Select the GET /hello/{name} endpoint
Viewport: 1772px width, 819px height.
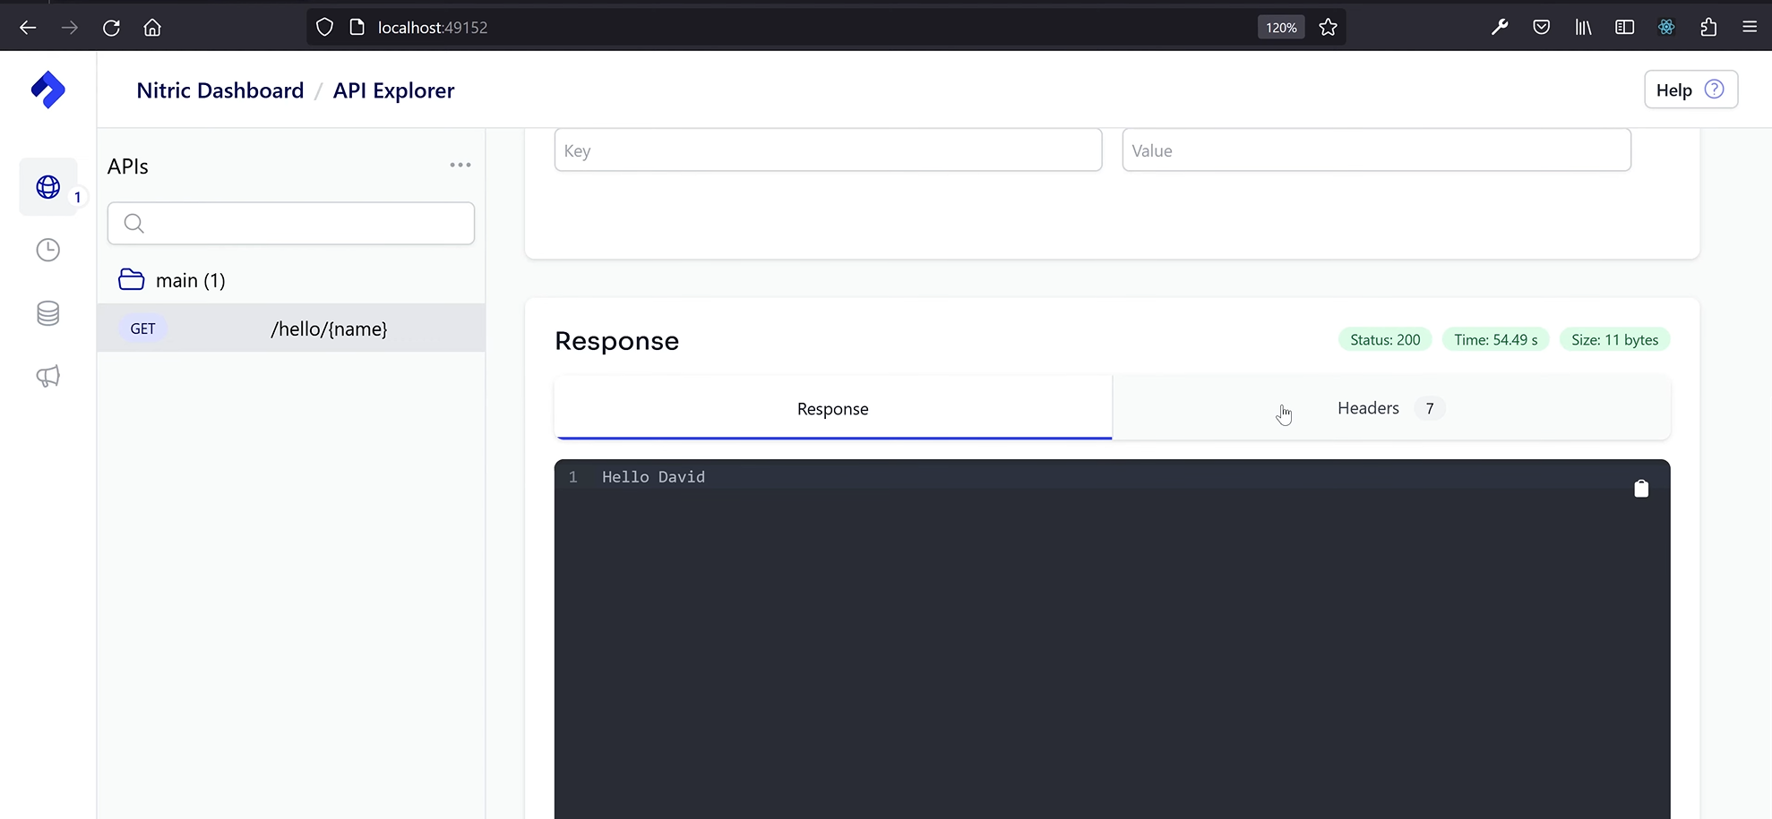point(291,328)
